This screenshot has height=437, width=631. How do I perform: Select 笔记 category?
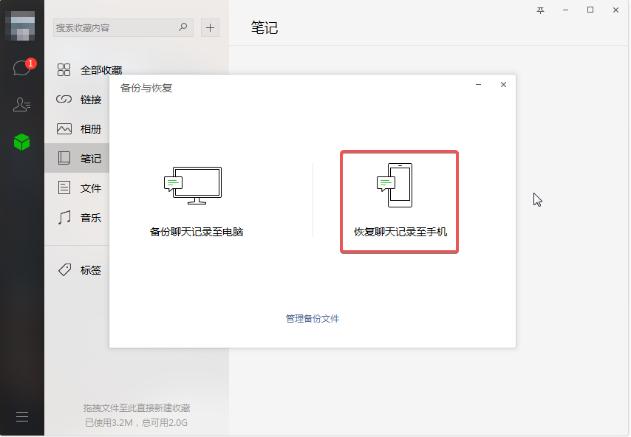pos(77,159)
